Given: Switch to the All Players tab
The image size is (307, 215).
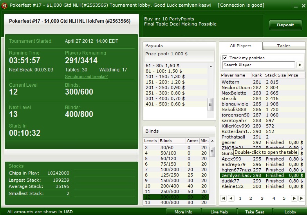Looking at the screenshot, I should click(240, 46).
